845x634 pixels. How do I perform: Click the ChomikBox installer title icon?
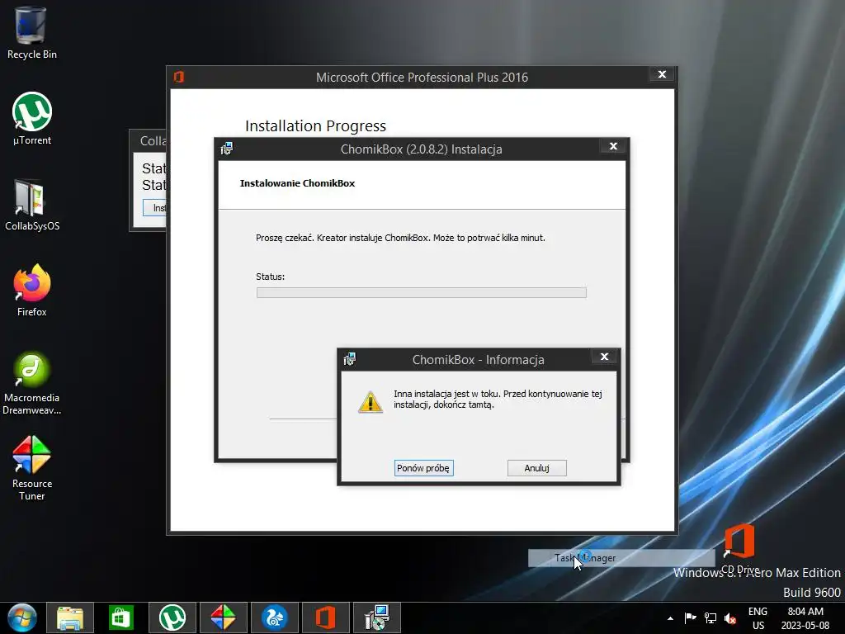click(227, 149)
